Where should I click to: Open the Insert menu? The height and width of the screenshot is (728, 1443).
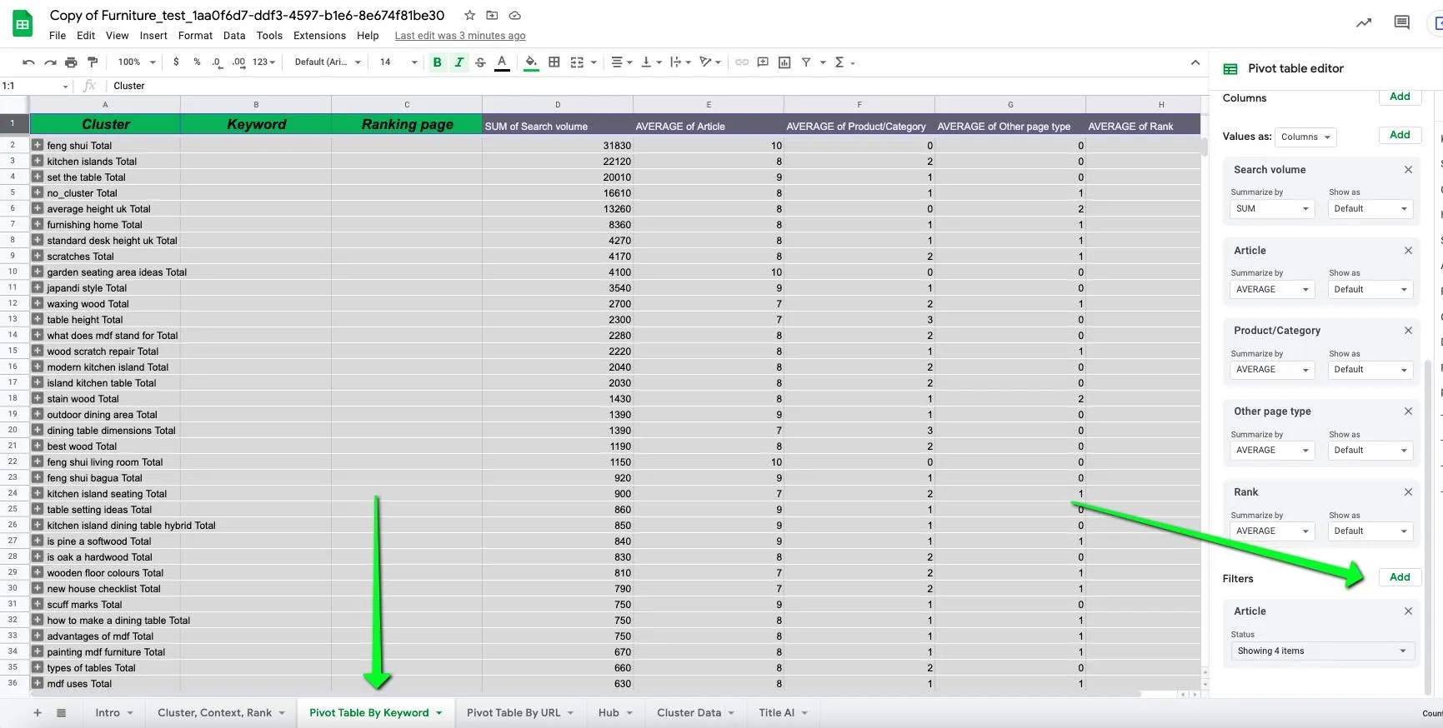pos(153,36)
